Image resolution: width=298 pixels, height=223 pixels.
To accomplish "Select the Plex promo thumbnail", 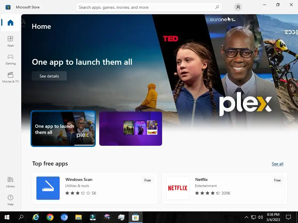I will tap(63, 128).
